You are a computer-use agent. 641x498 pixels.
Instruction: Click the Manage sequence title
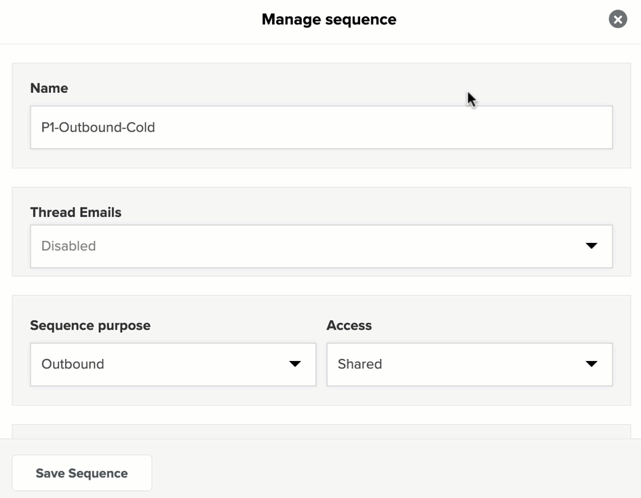coord(329,20)
